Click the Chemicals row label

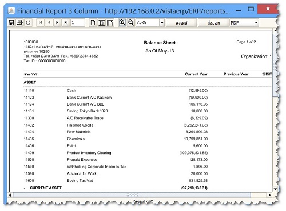[x=76, y=139]
